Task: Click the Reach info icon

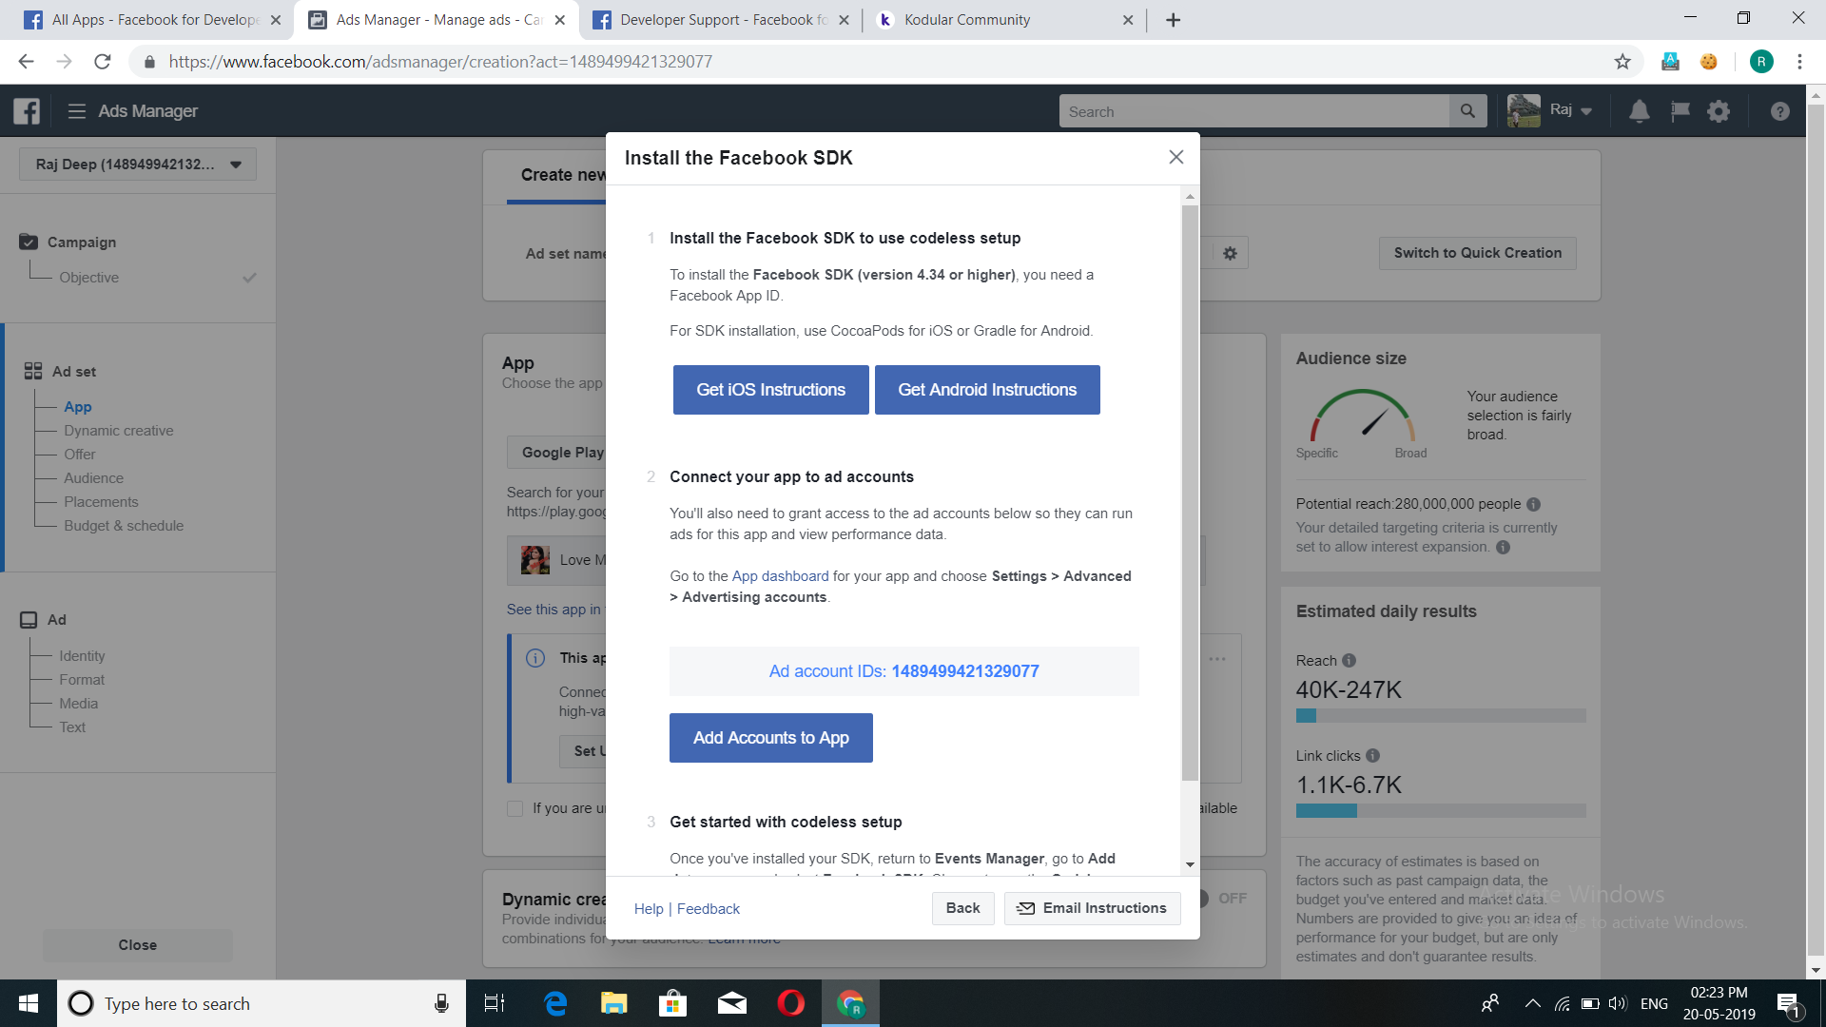Action: point(1349,661)
